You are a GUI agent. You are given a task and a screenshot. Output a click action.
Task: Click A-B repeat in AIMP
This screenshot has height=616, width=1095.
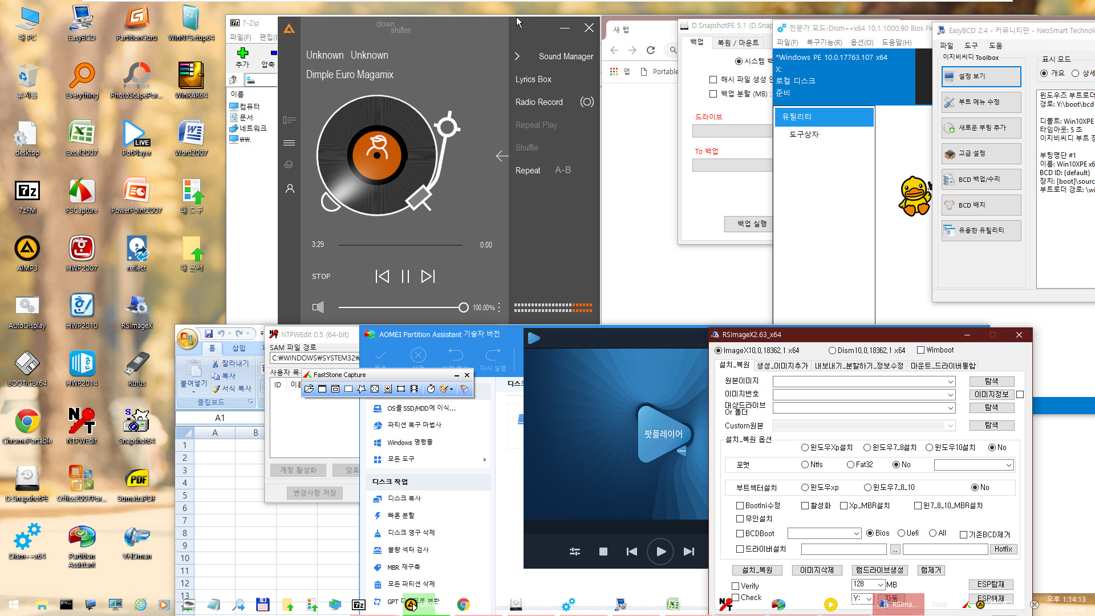coord(563,170)
